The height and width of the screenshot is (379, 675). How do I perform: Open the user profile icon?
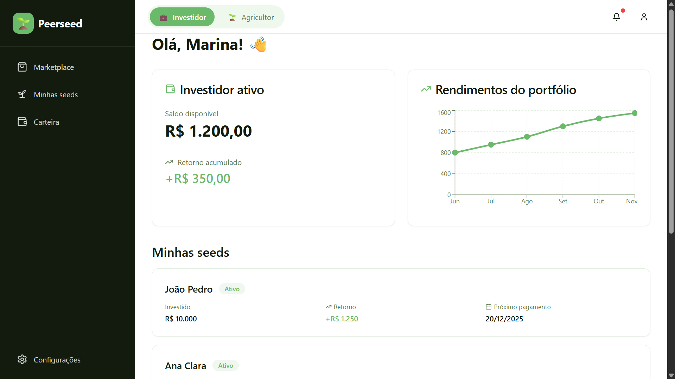coord(644,17)
